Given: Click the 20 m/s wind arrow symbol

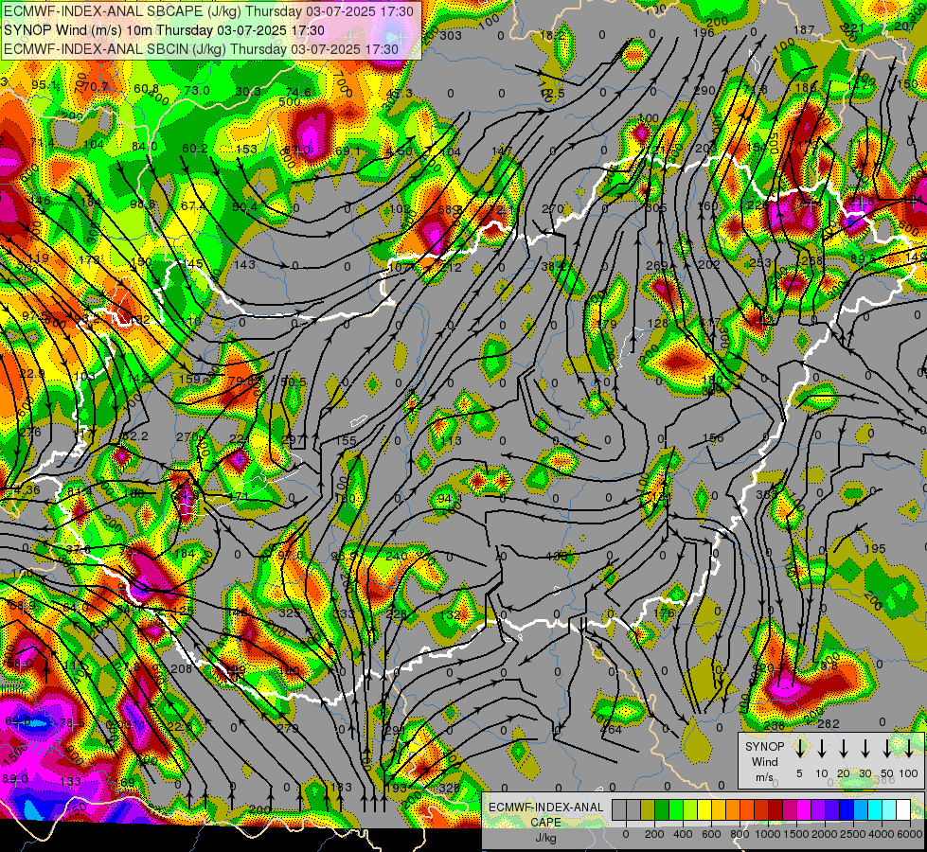Looking at the screenshot, I should click(x=843, y=749).
